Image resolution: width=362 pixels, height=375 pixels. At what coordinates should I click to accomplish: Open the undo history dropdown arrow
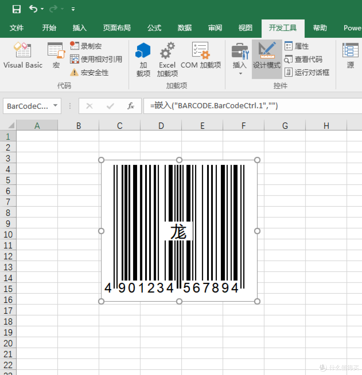(42, 9)
